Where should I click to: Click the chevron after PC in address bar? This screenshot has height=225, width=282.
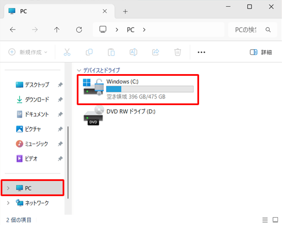[144, 30]
